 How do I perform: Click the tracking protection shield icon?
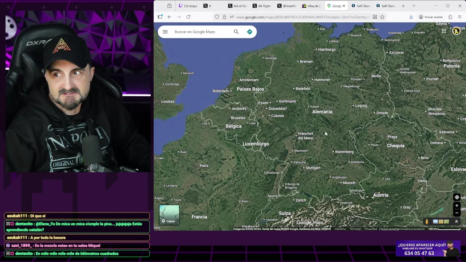pos(217,17)
